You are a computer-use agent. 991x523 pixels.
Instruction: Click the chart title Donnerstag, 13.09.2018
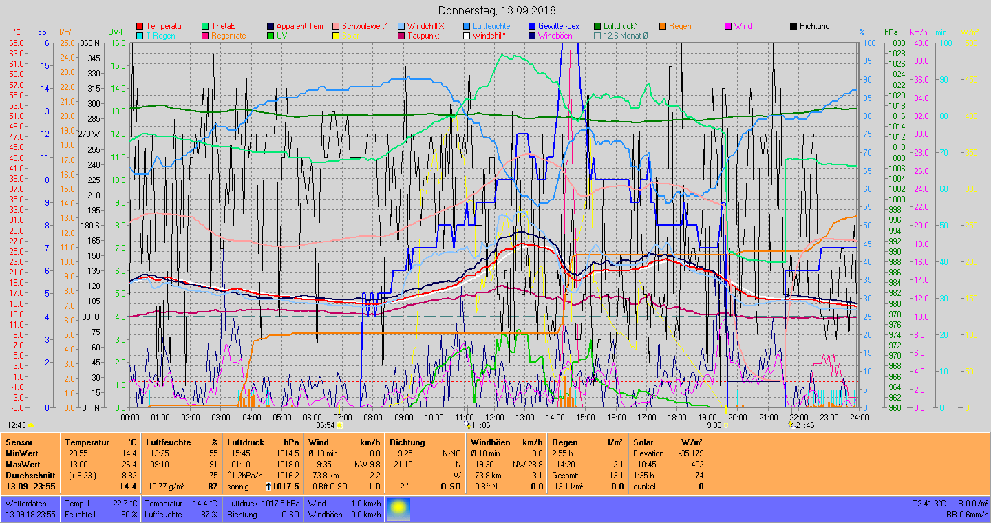click(x=496, y=10)
